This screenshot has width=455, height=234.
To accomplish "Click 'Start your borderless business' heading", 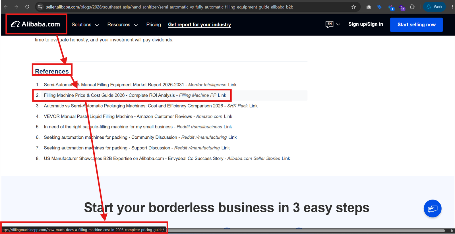I will [x=227, y=208].
